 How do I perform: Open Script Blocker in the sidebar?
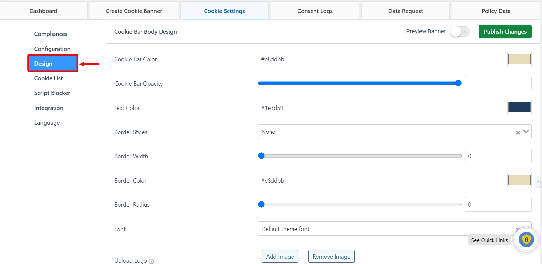(52, 93)
